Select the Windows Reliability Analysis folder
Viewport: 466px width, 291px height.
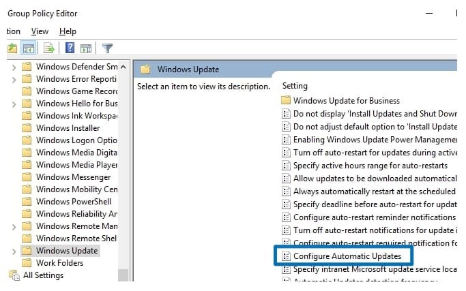pos(70,214)
